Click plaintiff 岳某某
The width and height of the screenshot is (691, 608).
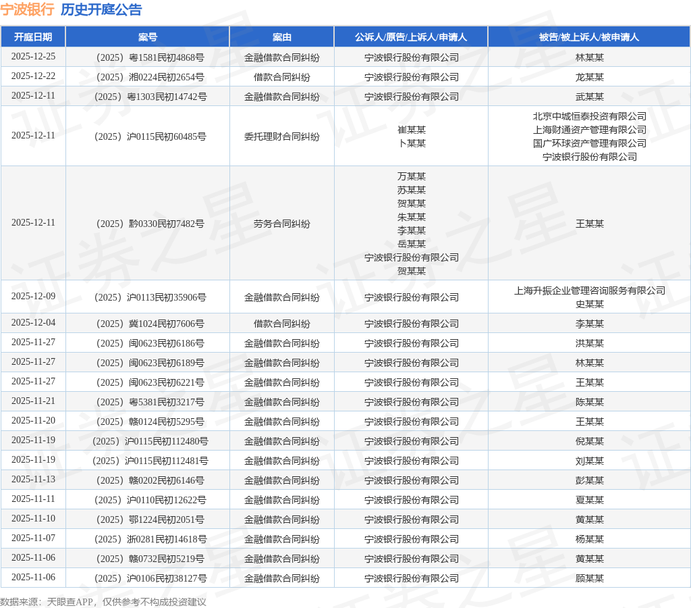click(412, 244)
